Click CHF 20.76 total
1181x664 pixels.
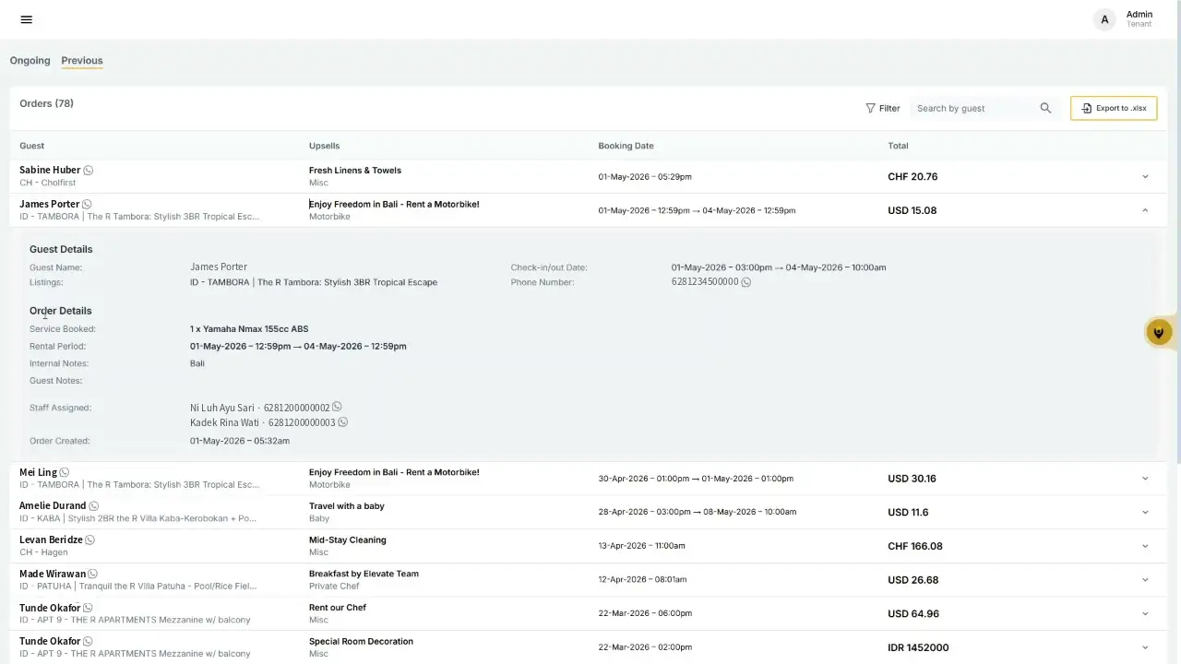913,176
